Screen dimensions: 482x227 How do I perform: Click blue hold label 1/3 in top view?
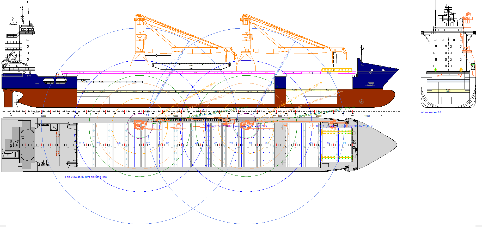click(311, 143)
